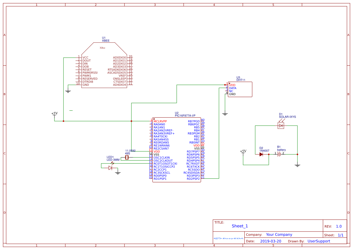This screenshot has width=353, height=250.
Task: Click the ground symbol under DHT11
Action: point(225,114)
